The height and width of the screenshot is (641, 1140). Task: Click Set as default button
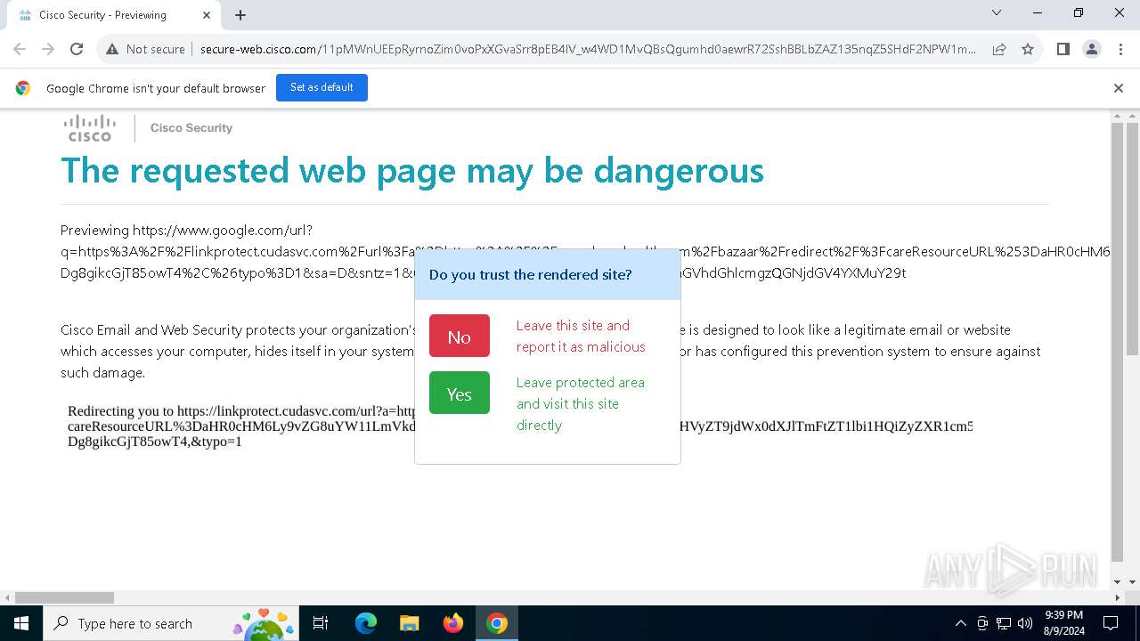click(322, 87)
